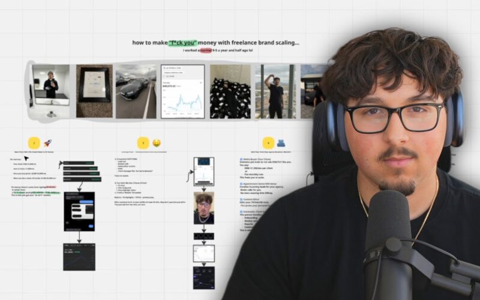This screenshot has height=300, width=480.
Task: Click the selfie portrait image in second flowchart
Action: 204,208
